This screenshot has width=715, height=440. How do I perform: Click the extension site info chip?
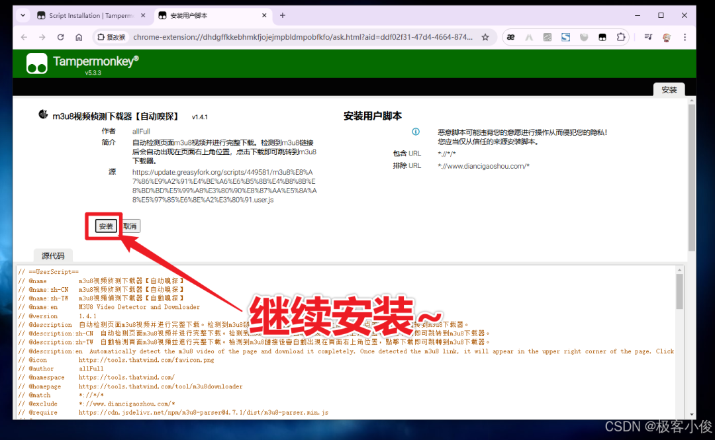point(112,38)
